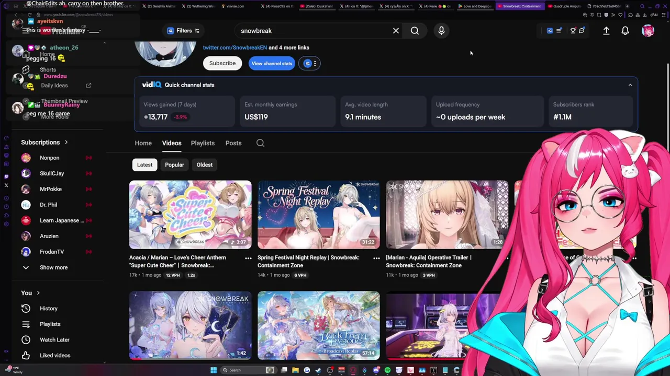Open the browser AI button
Viewport: 670px width, 376px height.
tap(655, 15)
